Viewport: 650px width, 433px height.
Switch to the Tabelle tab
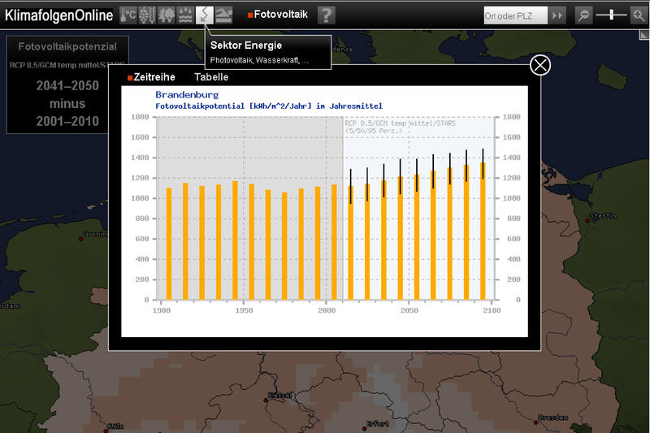pos(211,77)
